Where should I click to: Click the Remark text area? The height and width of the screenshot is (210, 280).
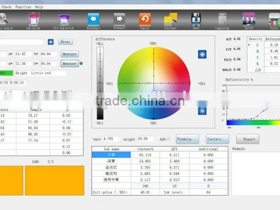tap(256, 173)
